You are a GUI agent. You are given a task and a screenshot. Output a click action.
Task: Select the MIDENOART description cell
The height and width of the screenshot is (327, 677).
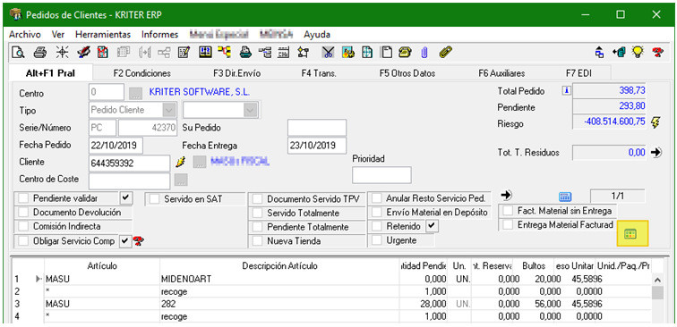(x=279, y=279)
